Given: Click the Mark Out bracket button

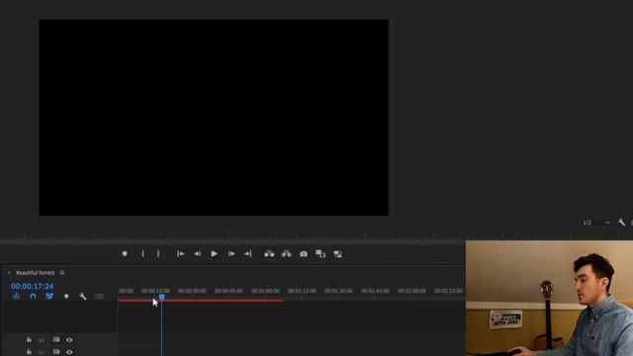Looking at the screenshot, I should [158, 254].
